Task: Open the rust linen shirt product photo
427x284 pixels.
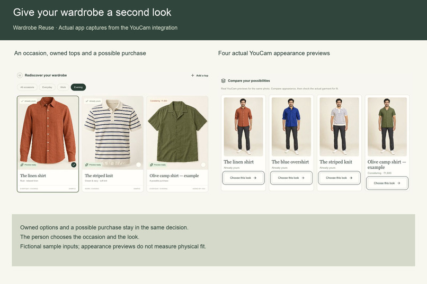Action: click(48, 133)
